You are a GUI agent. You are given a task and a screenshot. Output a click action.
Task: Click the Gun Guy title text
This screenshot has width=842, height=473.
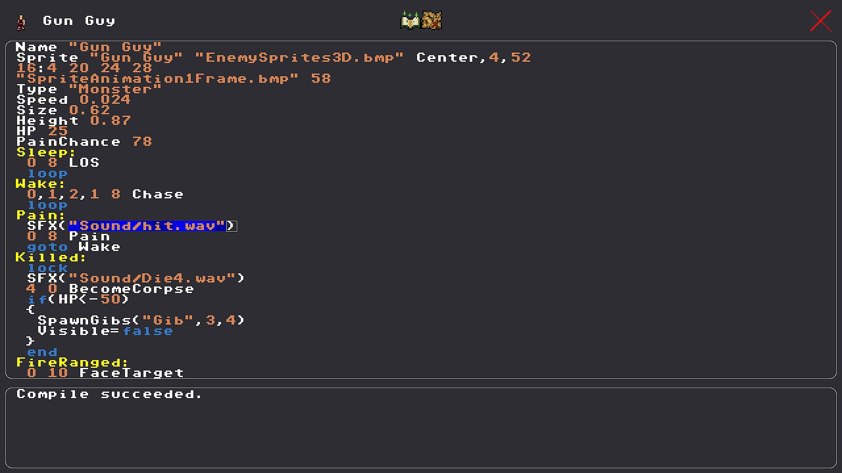79,21
